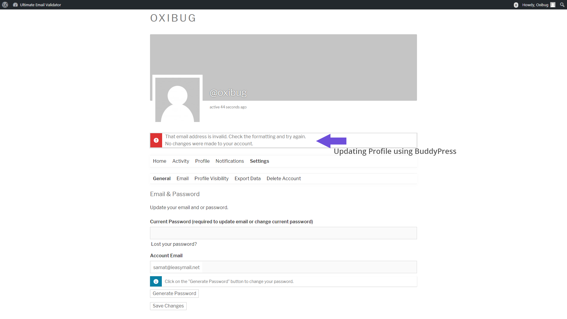Open the Activity profile tab
The image size is (567, 319).
(181, 161)
